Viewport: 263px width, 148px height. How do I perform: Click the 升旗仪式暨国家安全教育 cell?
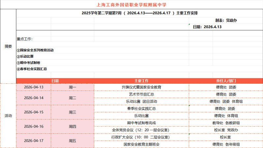coord(141,87)
